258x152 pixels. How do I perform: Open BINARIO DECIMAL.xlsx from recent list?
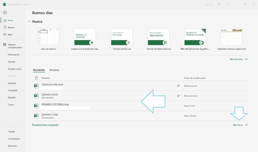pos(55,105)
